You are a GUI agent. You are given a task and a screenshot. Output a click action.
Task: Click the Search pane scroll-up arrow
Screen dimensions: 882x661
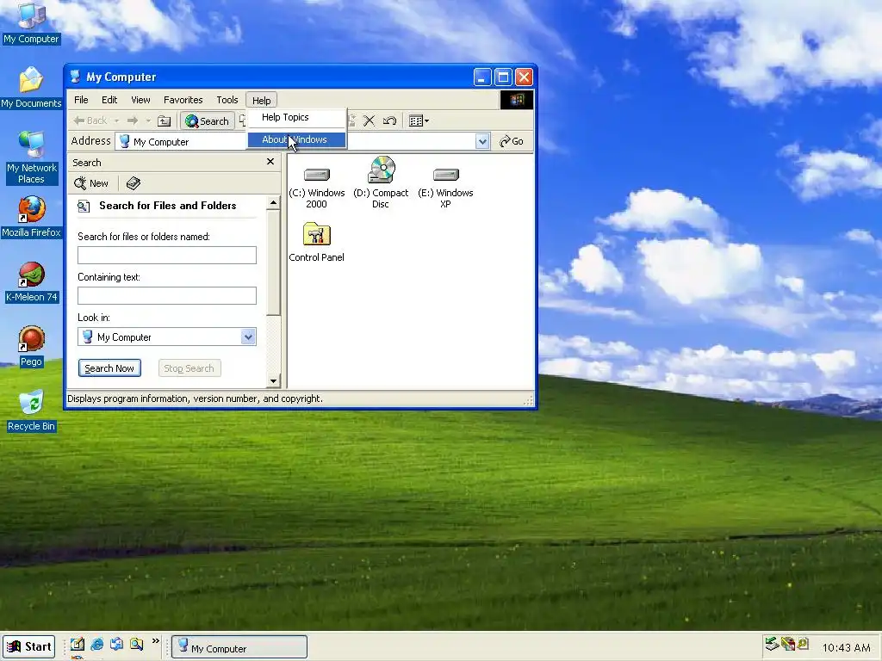click(x=273, y=203)
